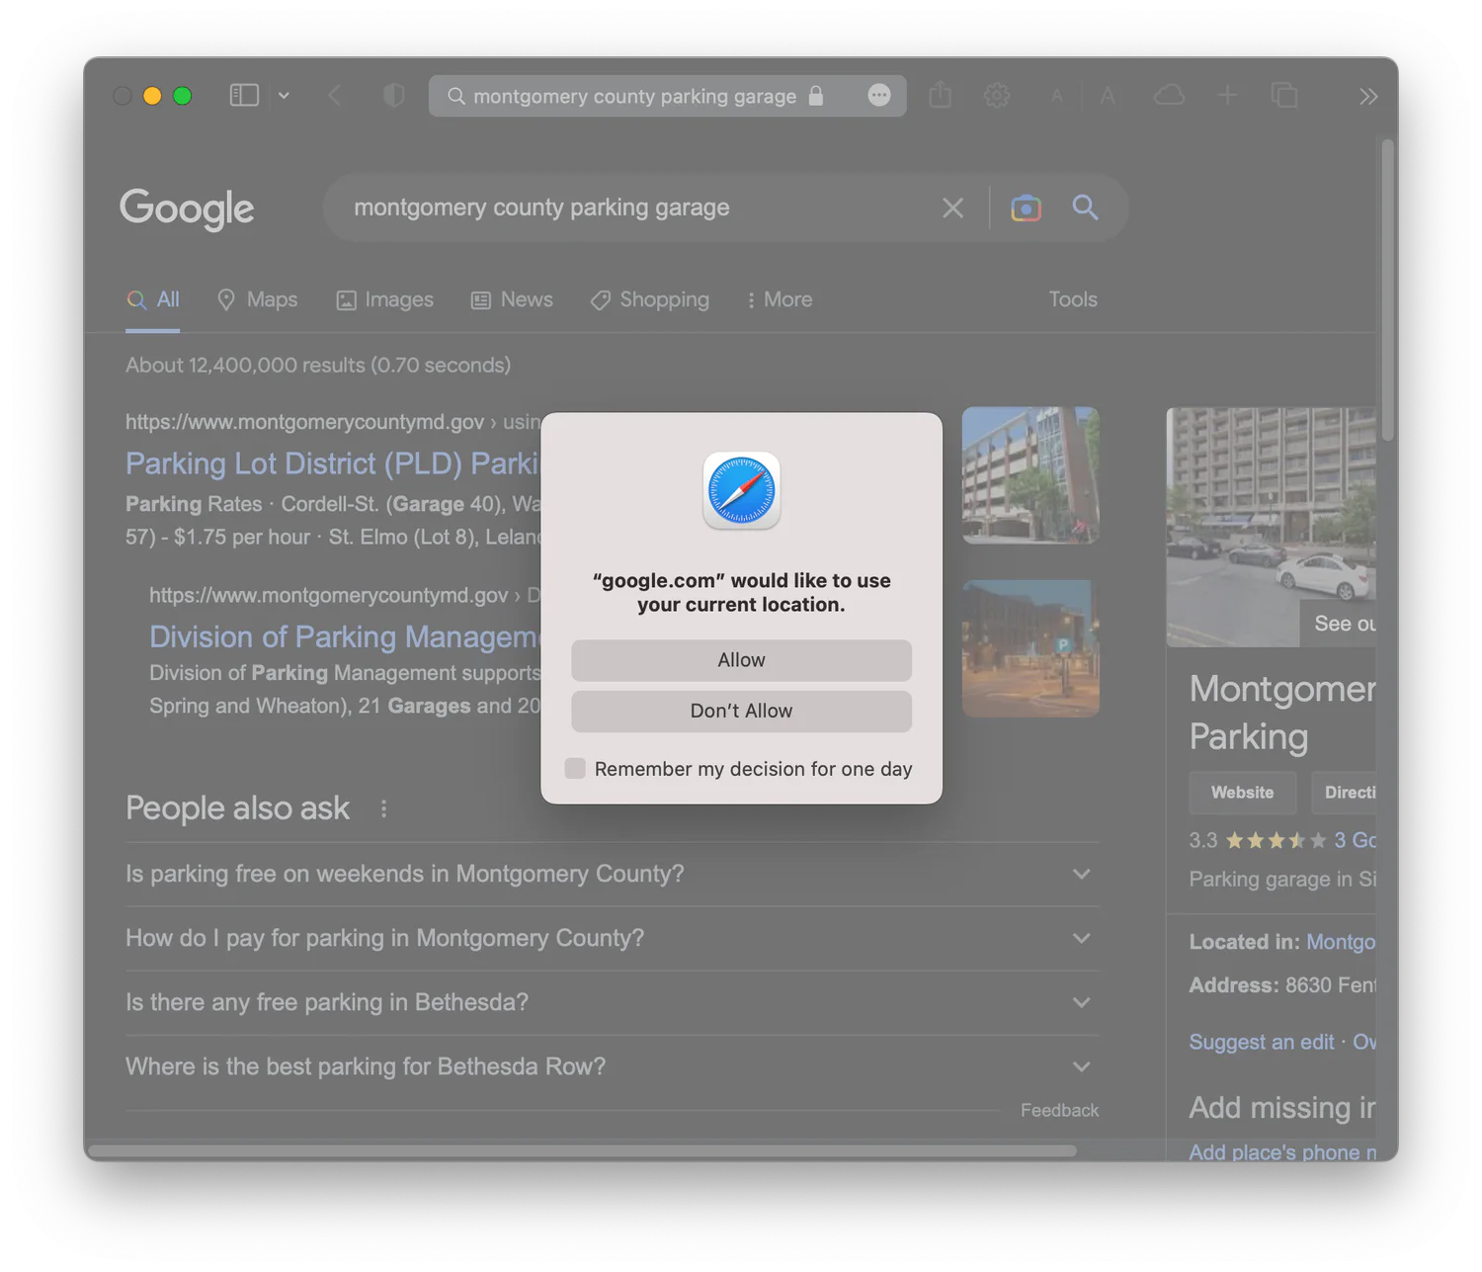1482x1272 pixels.
Task: Click the horizontal scrollbar at bottom
Action: [x=582, y=1150]
